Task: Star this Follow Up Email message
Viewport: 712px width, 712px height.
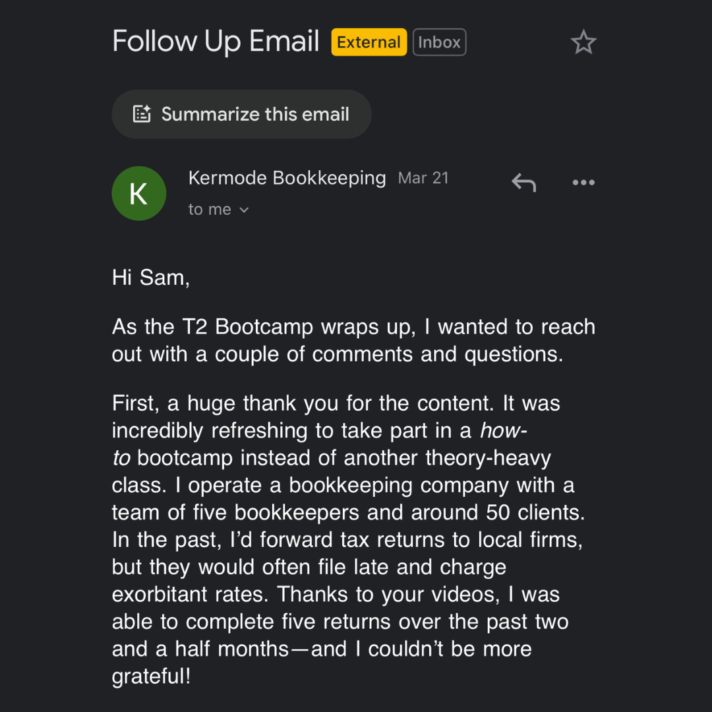Action: (x=583, y=43)
